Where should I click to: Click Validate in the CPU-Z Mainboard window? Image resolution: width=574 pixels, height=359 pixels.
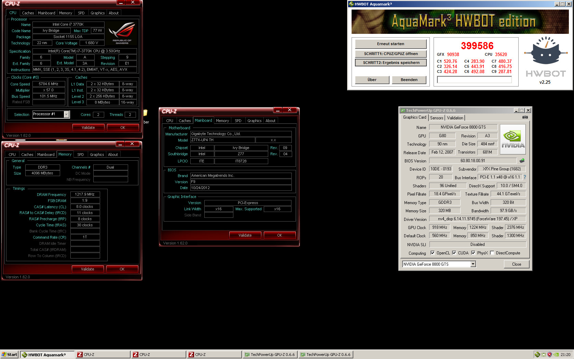pyautogui.click(x=245, y=235)
